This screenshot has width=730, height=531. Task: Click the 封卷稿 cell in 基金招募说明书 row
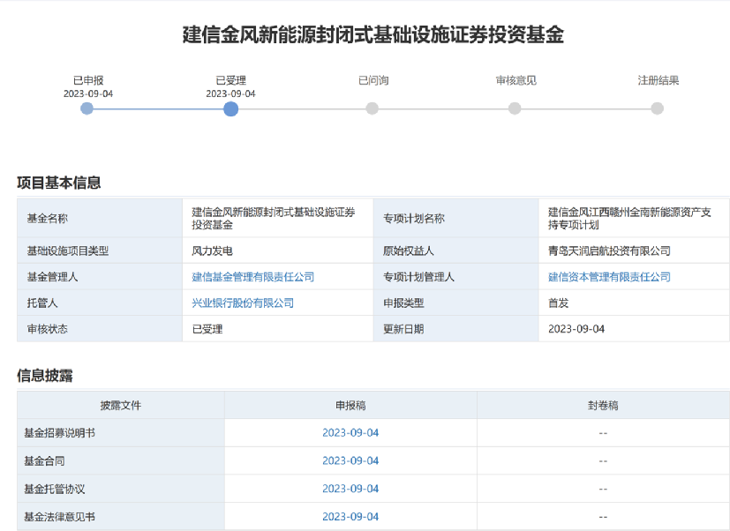(603, 433)
